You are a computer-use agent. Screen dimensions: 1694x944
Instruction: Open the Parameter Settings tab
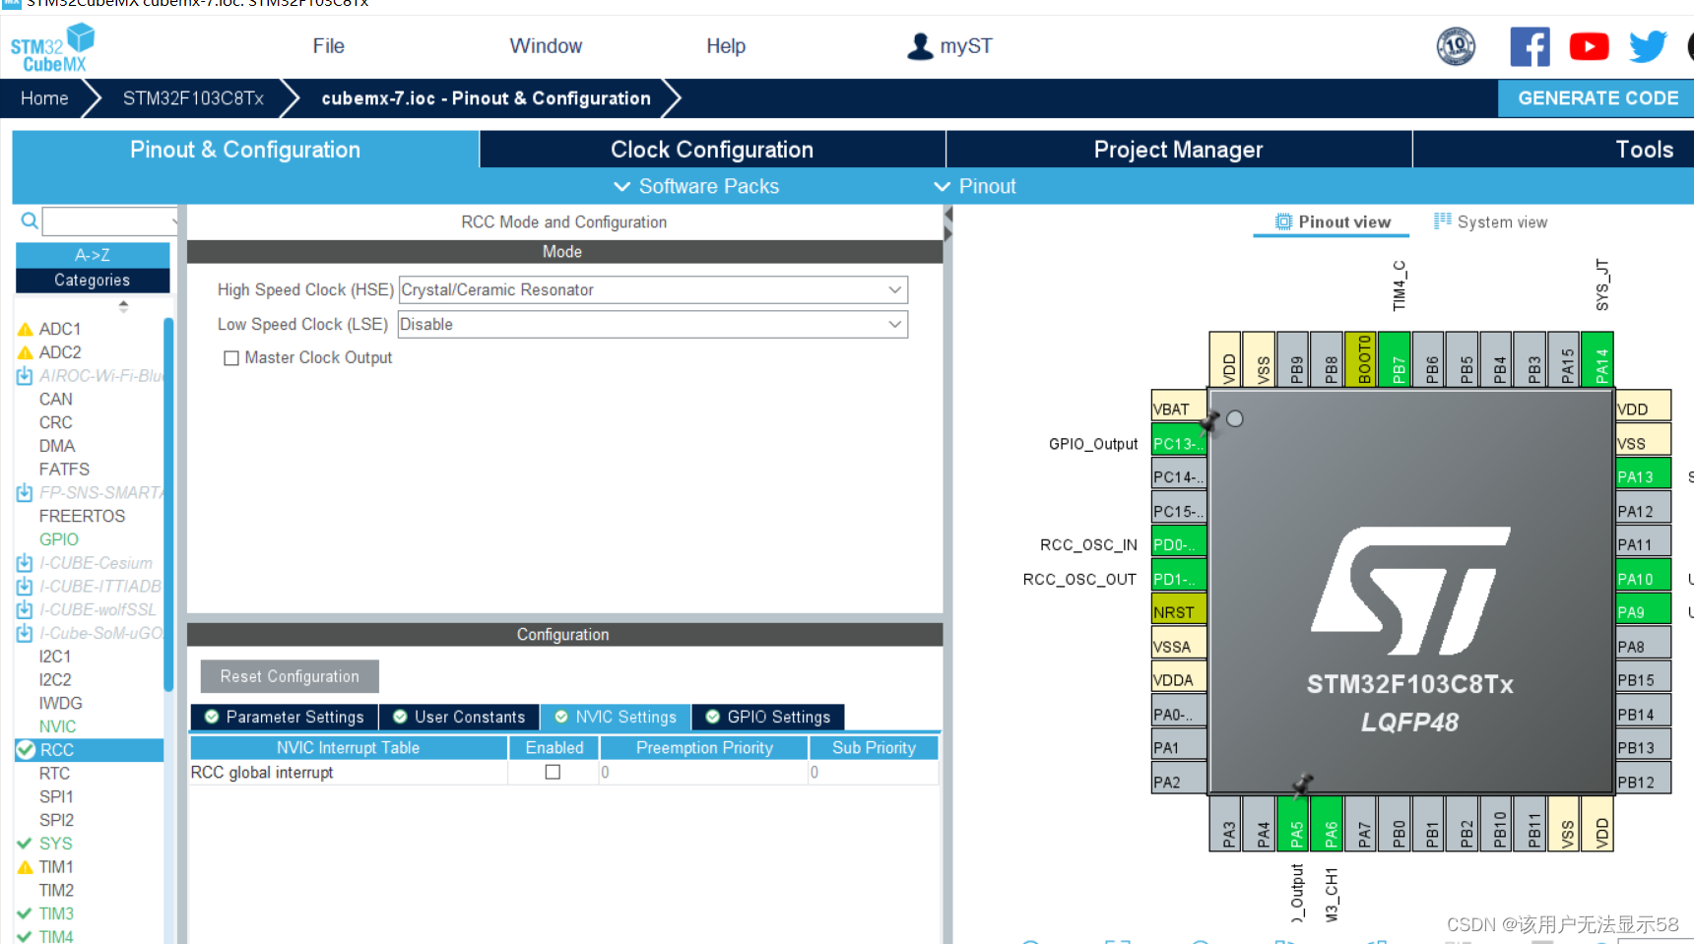[x=284, y=717]
